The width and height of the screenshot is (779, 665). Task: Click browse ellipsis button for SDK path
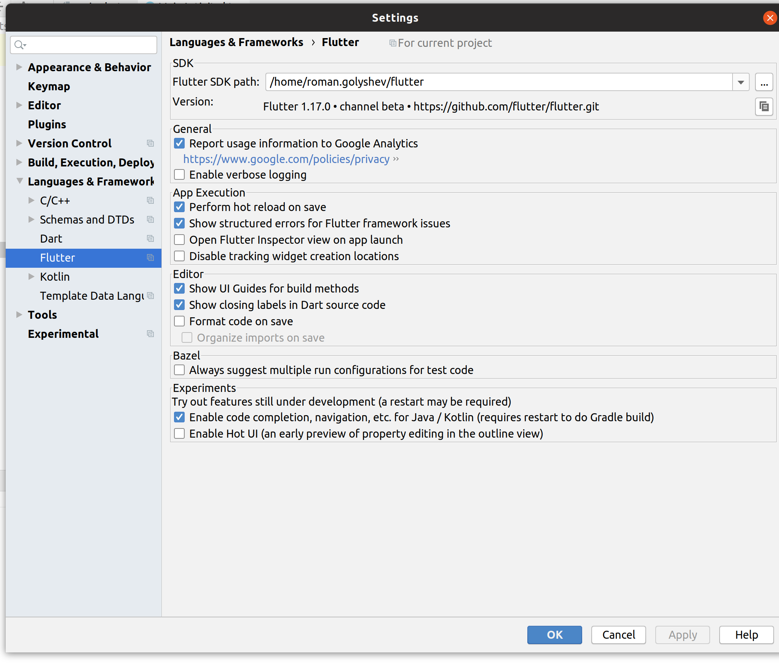tap(764, 82)
